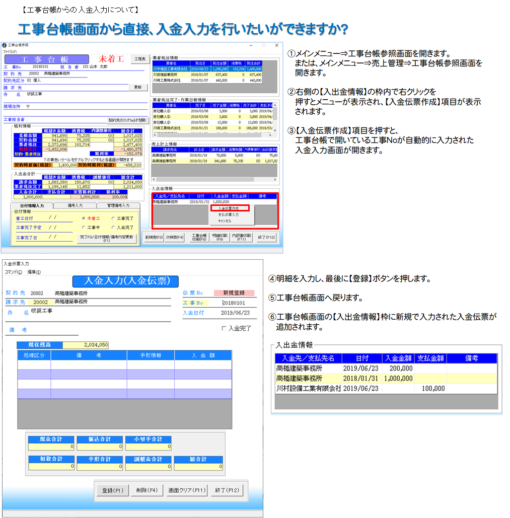Screen dimensions: 510x518
Task: Select the 工事中 radio button
Action: point(84,228)
